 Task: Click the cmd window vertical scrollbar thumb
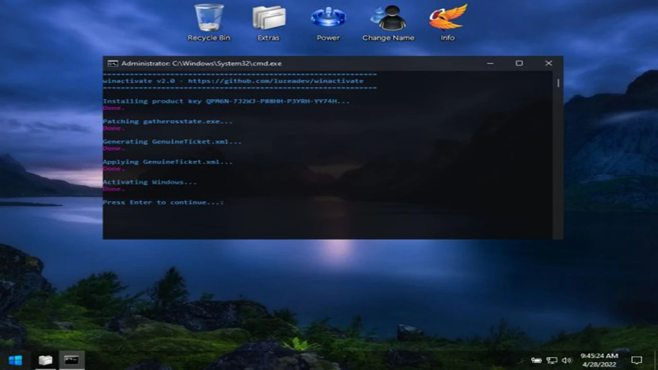(x=558, y=83)
